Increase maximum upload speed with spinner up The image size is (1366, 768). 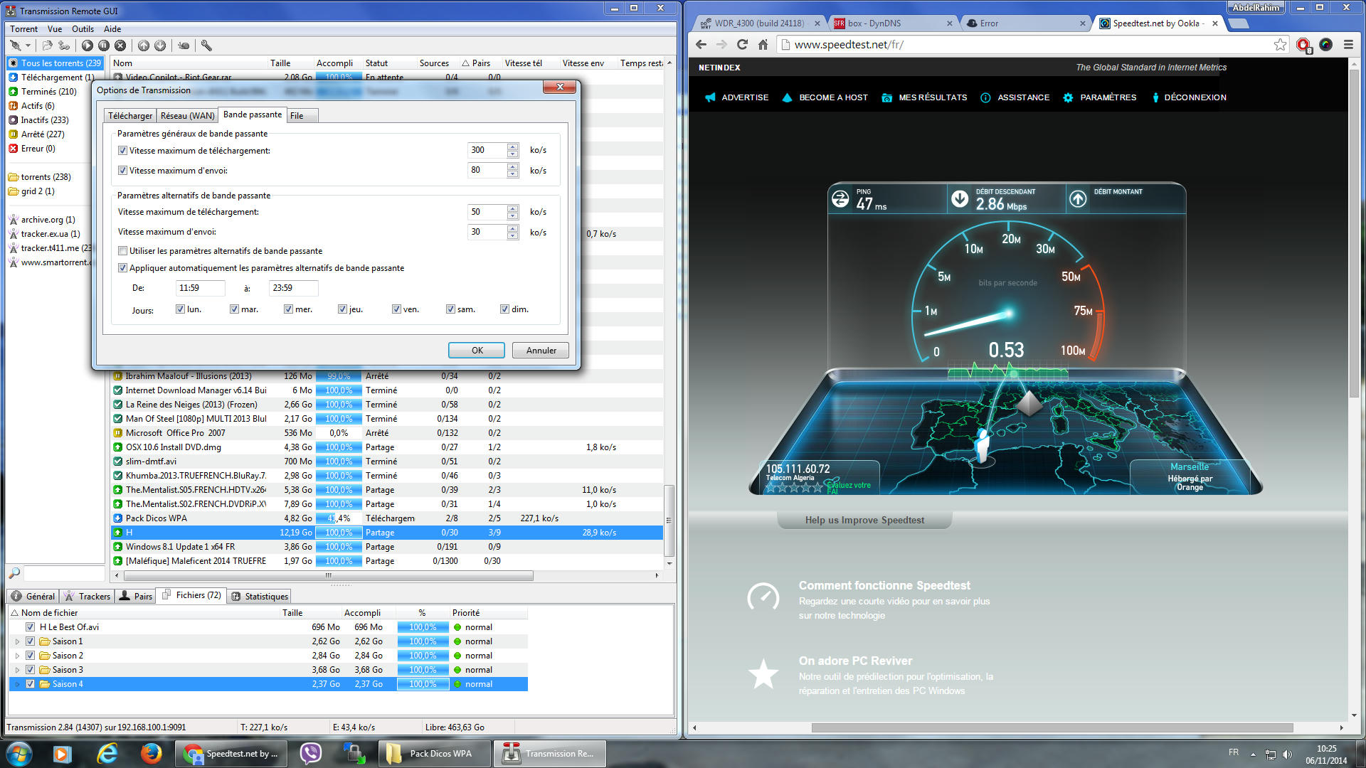click(x=513, y=166)
